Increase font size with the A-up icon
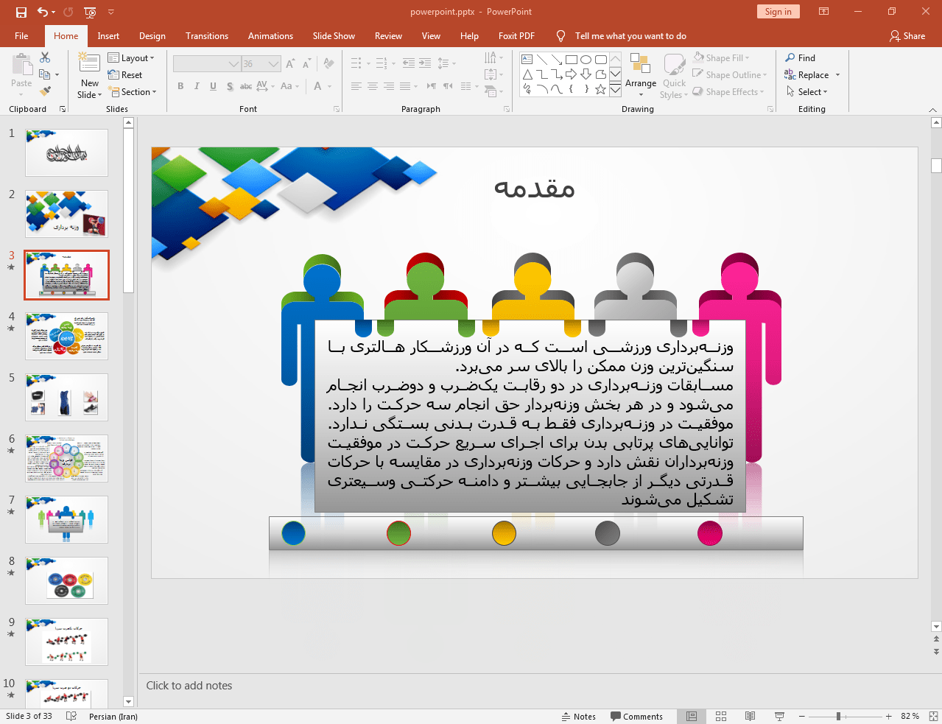This screenshot has height=724, width=942. 290,64
